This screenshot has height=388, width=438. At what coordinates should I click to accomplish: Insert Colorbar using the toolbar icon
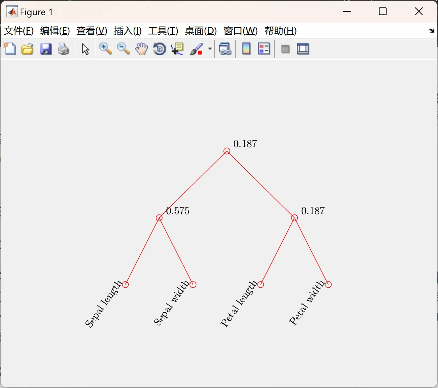tap(246, 49)
